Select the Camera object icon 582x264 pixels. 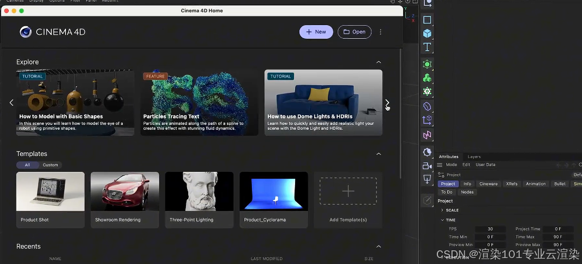coord(427,166)
